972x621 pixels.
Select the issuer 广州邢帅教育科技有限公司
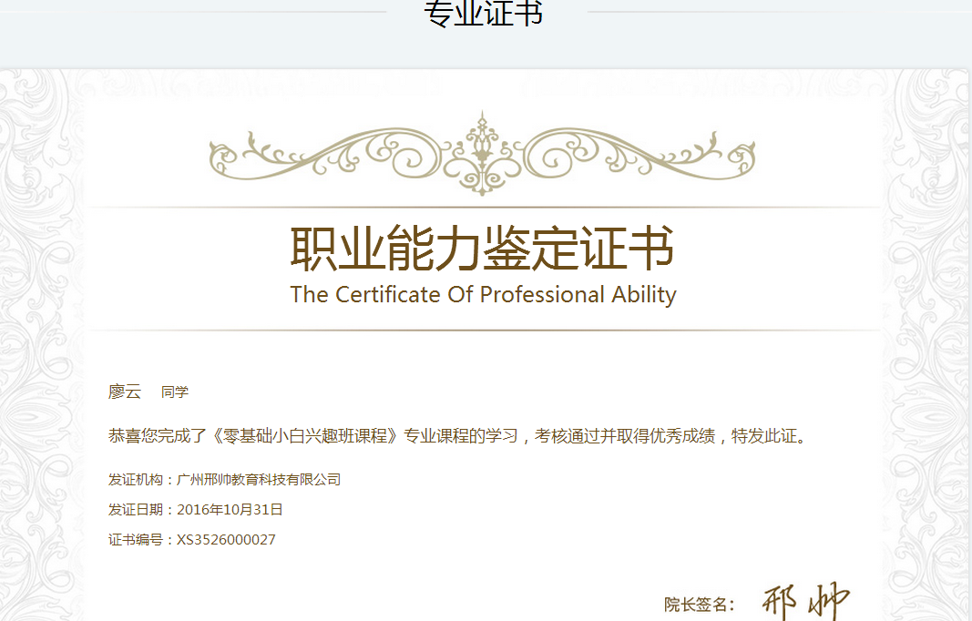tap(259, 479)
